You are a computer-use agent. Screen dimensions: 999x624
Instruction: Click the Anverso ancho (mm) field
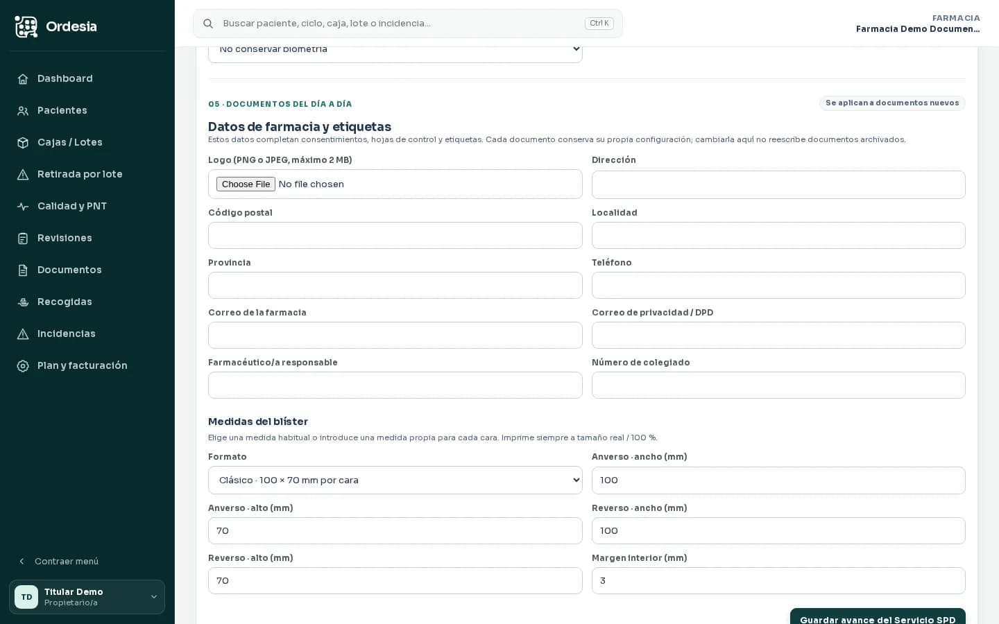pos(778,480)
